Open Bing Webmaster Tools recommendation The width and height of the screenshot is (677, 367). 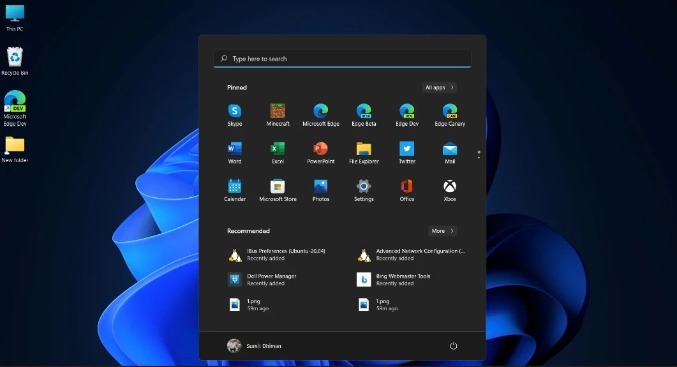tap(402, 280)
